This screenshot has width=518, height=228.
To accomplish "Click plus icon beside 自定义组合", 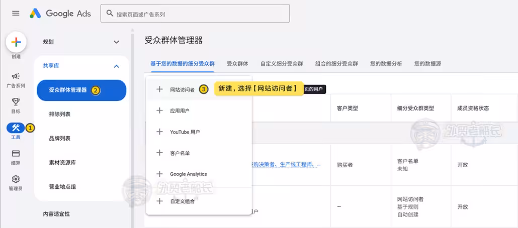I will click(159, 201).
